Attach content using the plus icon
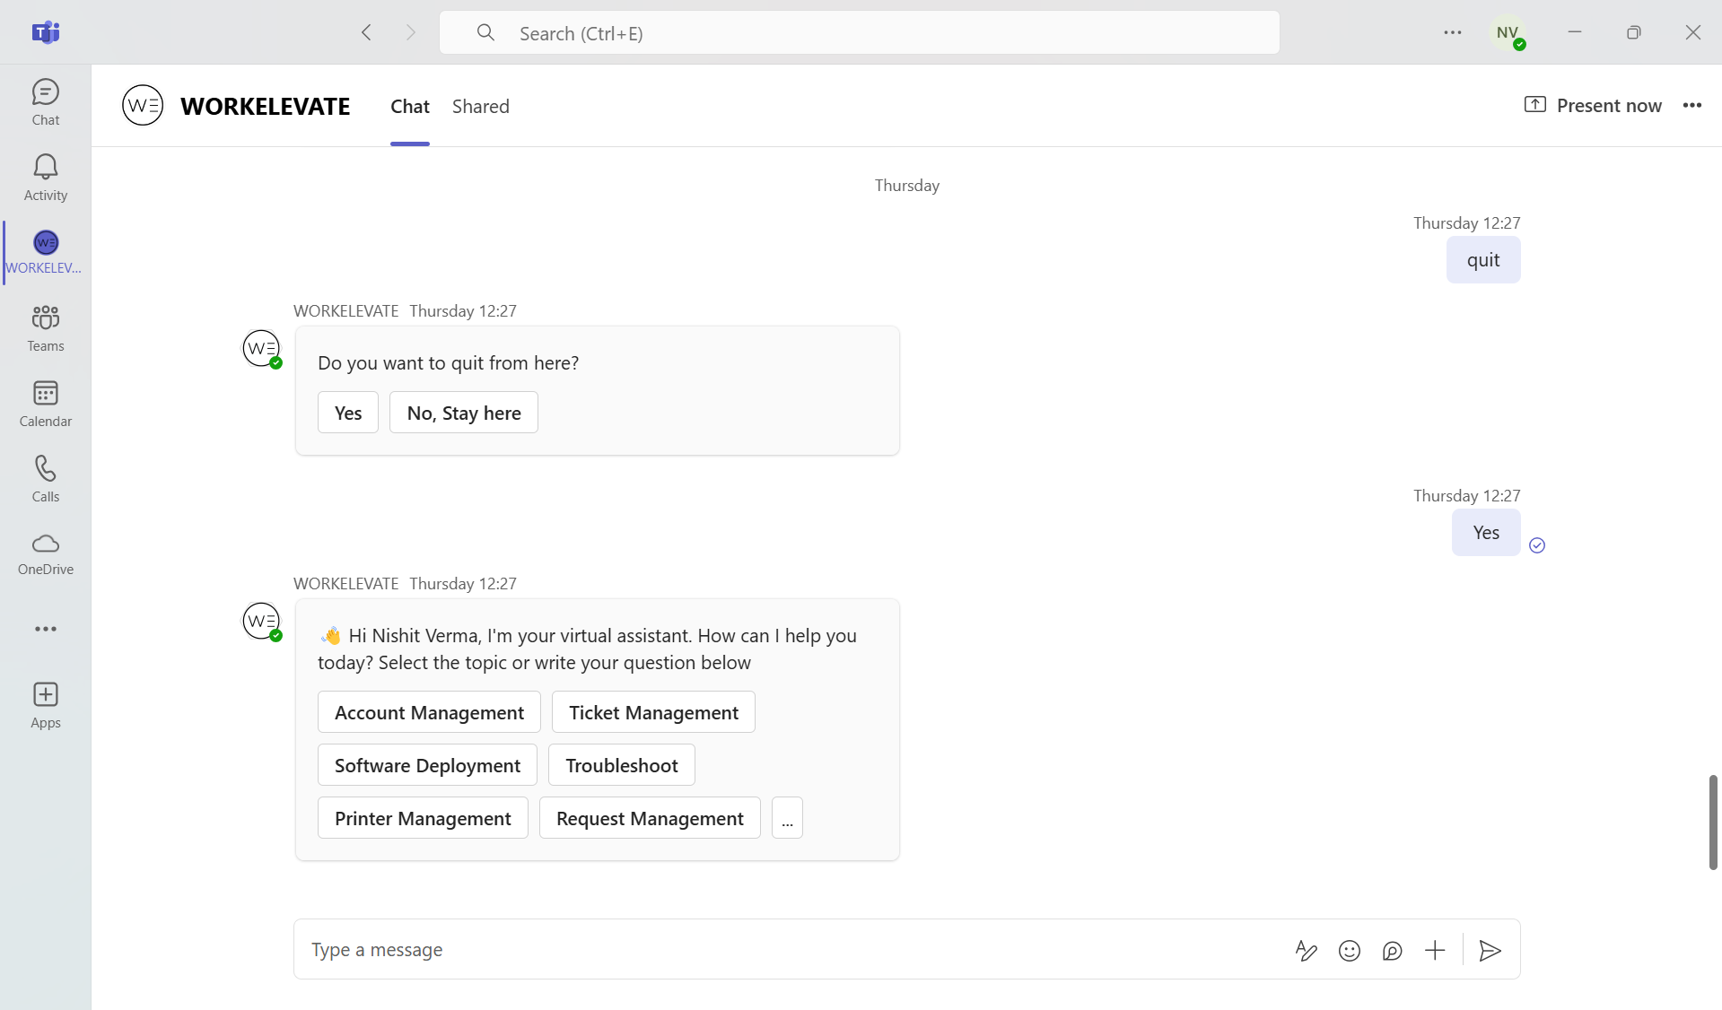 (x=1434, y=950)
